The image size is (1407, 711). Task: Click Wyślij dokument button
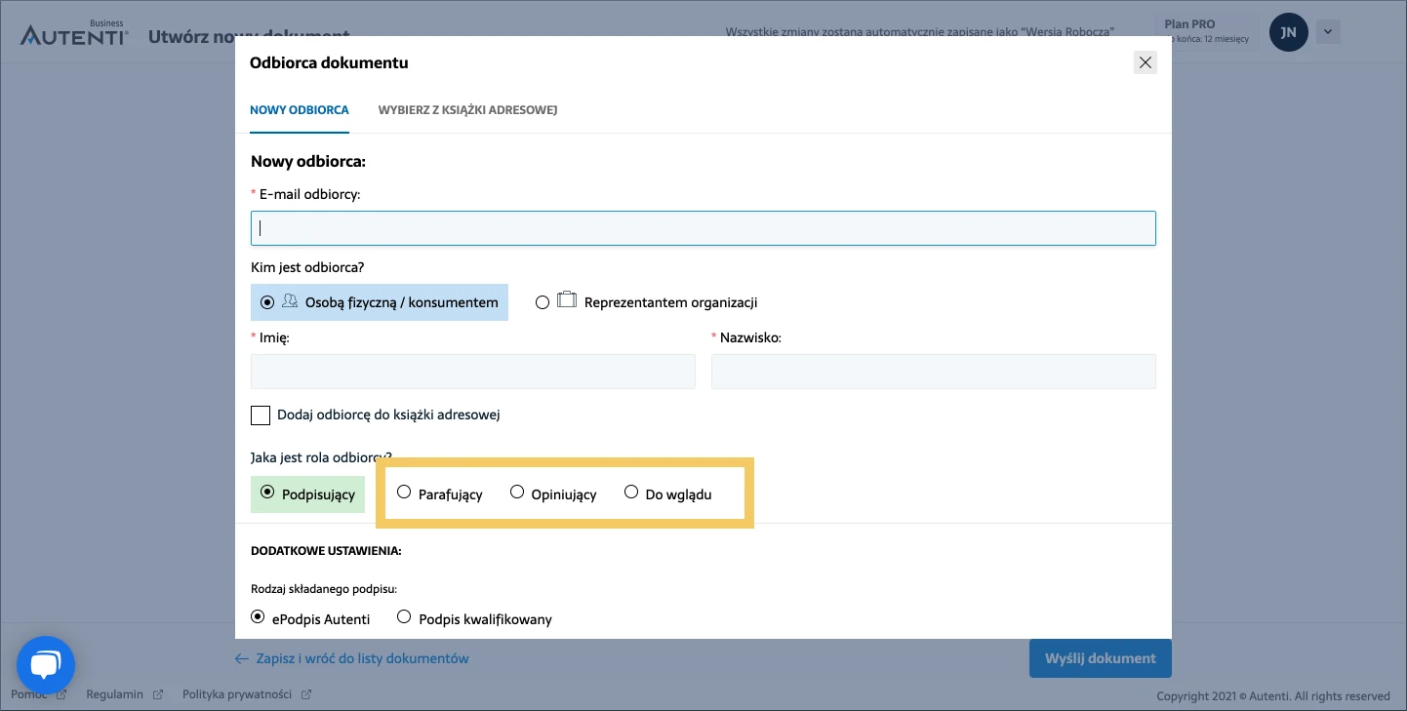pyautogui.click(x=1101, y=658)
